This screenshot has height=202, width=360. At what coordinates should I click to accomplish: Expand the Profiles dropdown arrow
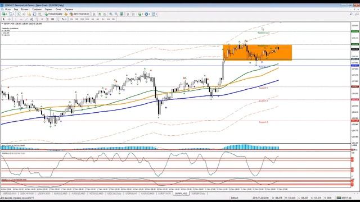click(13, 14)
